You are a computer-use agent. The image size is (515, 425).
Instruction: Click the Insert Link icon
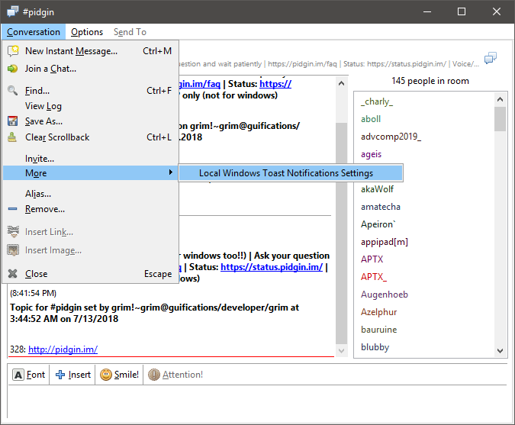click(x=13, y=232)
